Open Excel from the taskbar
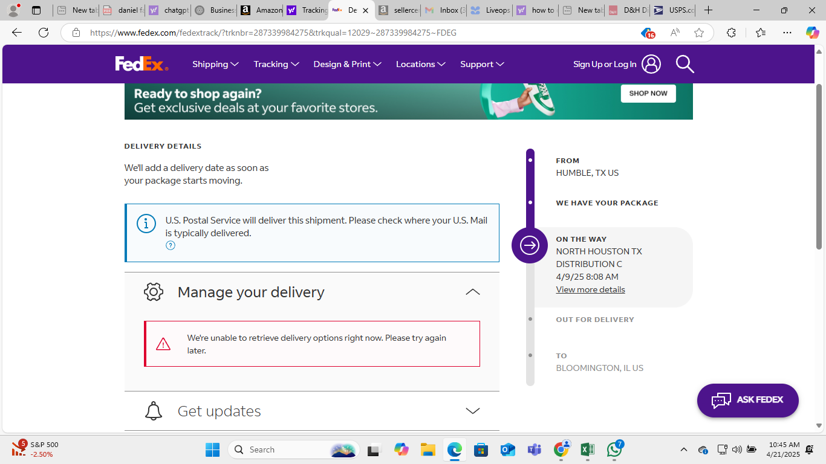Screen dimensions: 826x464 click(587, 449)
